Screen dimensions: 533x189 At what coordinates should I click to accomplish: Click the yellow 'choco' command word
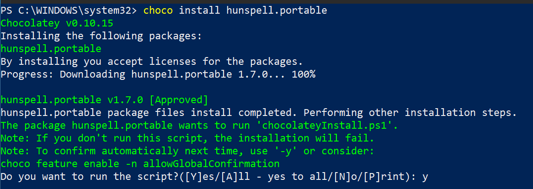tap(158, 10)
